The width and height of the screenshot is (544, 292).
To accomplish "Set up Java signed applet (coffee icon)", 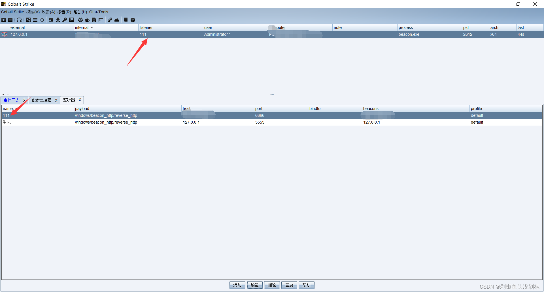I will pyautogui.click(x=87, y=20).
